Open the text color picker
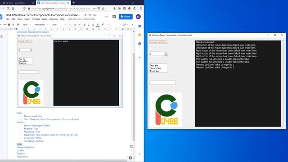This screenshot has height=162, width=288. pyautogui.click(x=98, y=25)
